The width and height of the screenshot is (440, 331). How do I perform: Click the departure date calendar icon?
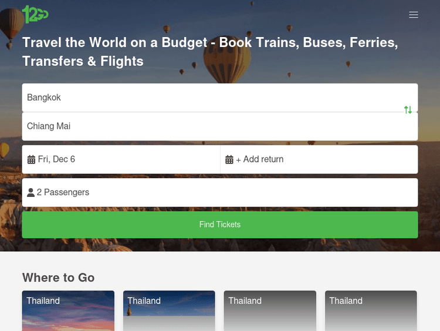[x=32, y=159]
